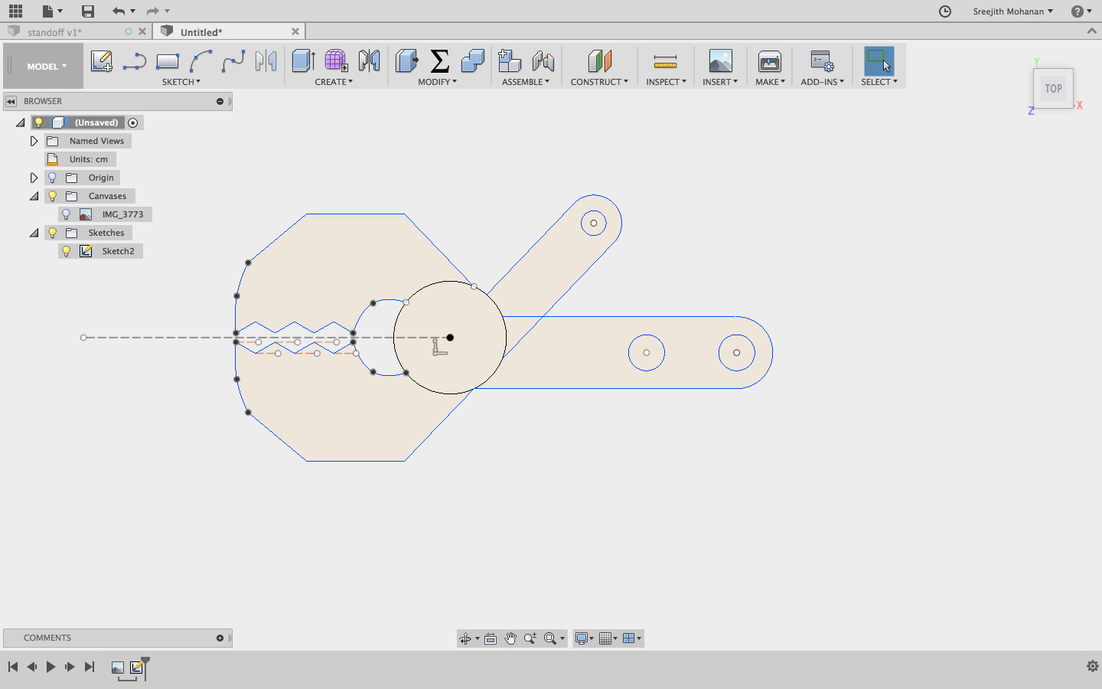This screenshot has width=1102, height=689.
Task: Switch to the standoff v1 tab
Action: point(54,32)
